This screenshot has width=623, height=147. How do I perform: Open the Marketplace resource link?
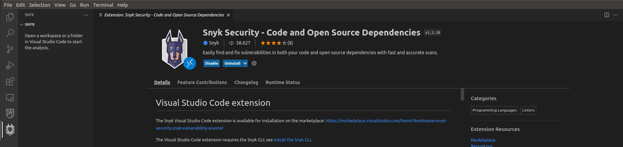[483, 140]
